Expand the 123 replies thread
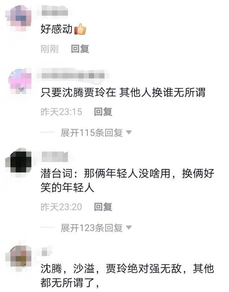 92,228
